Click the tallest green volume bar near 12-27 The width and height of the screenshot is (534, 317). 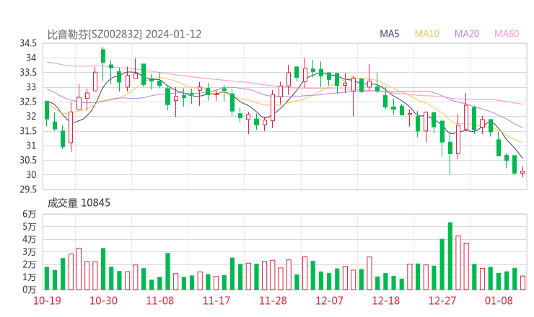click(450, 256)
